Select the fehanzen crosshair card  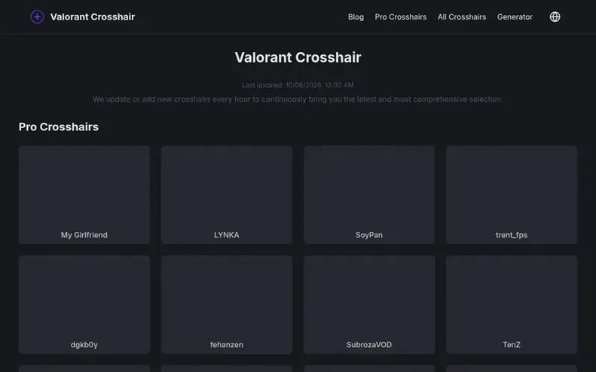pos(227,304)
